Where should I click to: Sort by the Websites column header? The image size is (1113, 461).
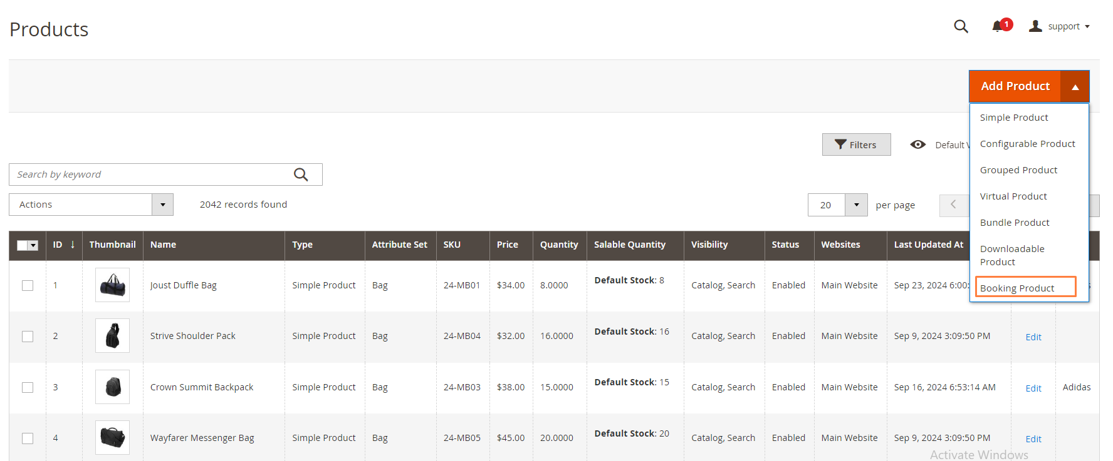coord(850,245)
